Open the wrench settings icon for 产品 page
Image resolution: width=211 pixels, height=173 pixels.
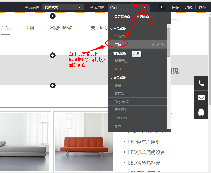(x=158, y=44)
